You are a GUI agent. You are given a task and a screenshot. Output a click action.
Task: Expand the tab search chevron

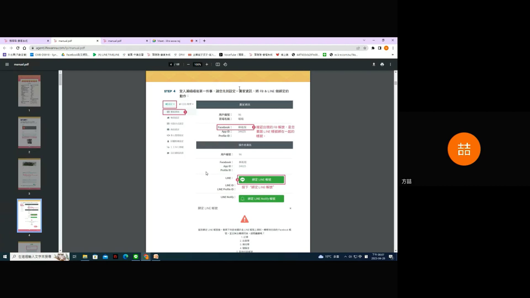(x=364, y=40)
